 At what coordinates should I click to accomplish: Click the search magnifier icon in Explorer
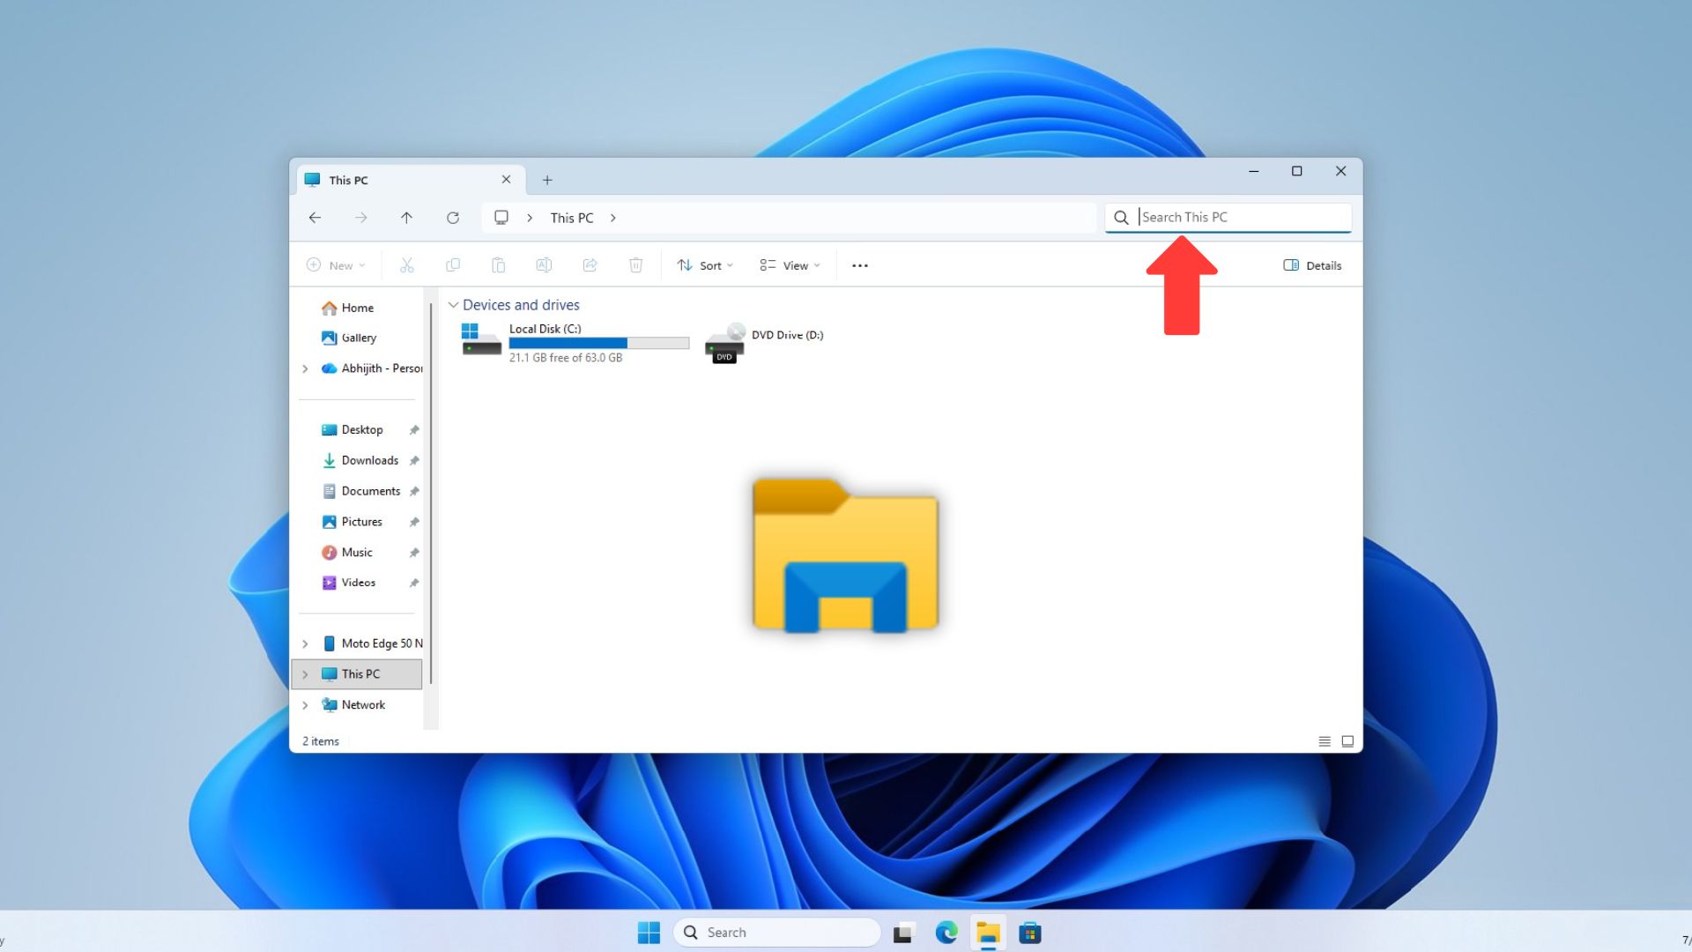1121,218
